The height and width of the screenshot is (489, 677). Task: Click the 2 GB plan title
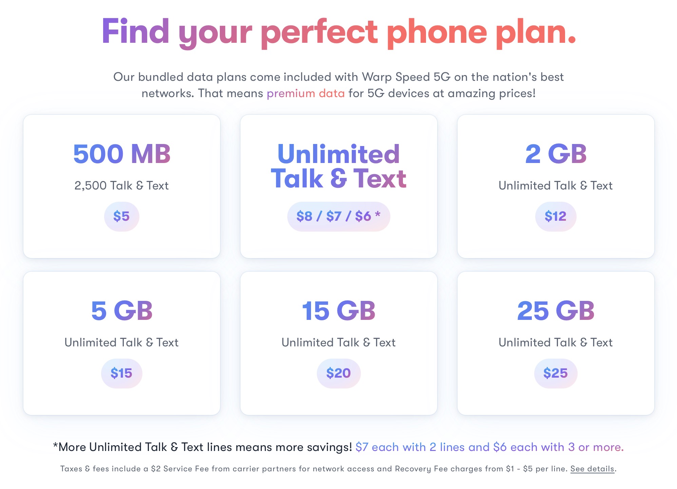556,154
